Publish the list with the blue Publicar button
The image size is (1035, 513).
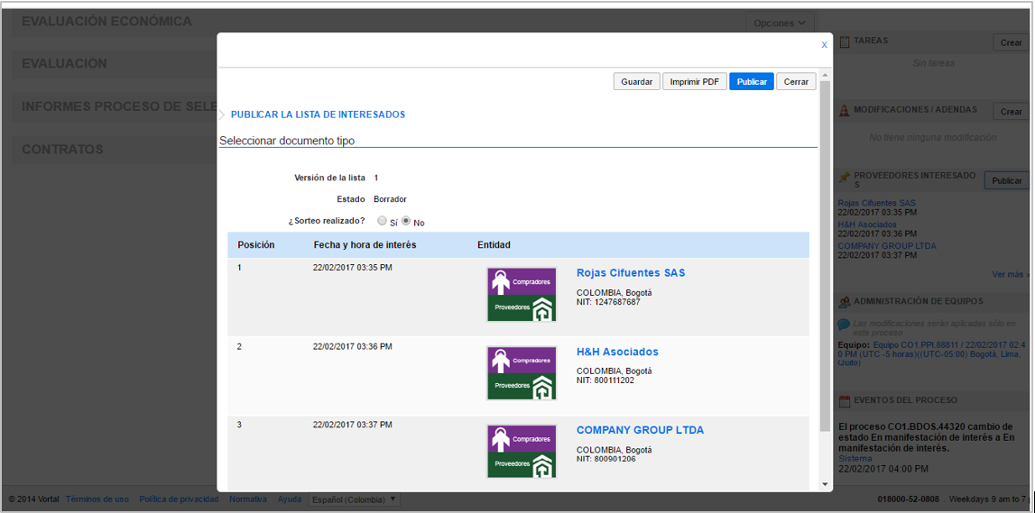751,82
